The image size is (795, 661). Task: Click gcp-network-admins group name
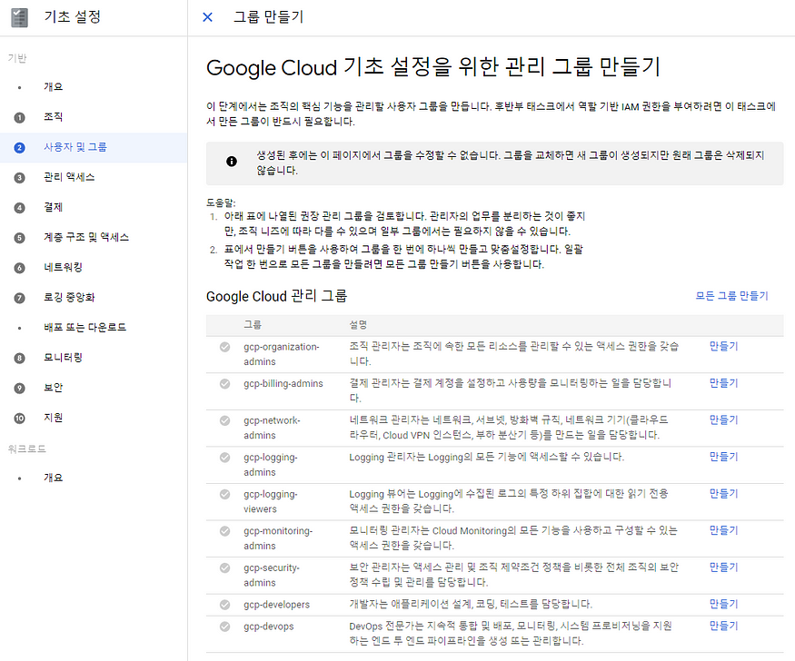(x=272, y=428)
